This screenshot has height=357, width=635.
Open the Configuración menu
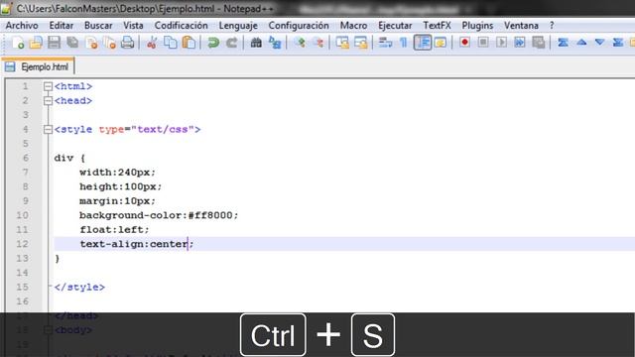(299, 26)
